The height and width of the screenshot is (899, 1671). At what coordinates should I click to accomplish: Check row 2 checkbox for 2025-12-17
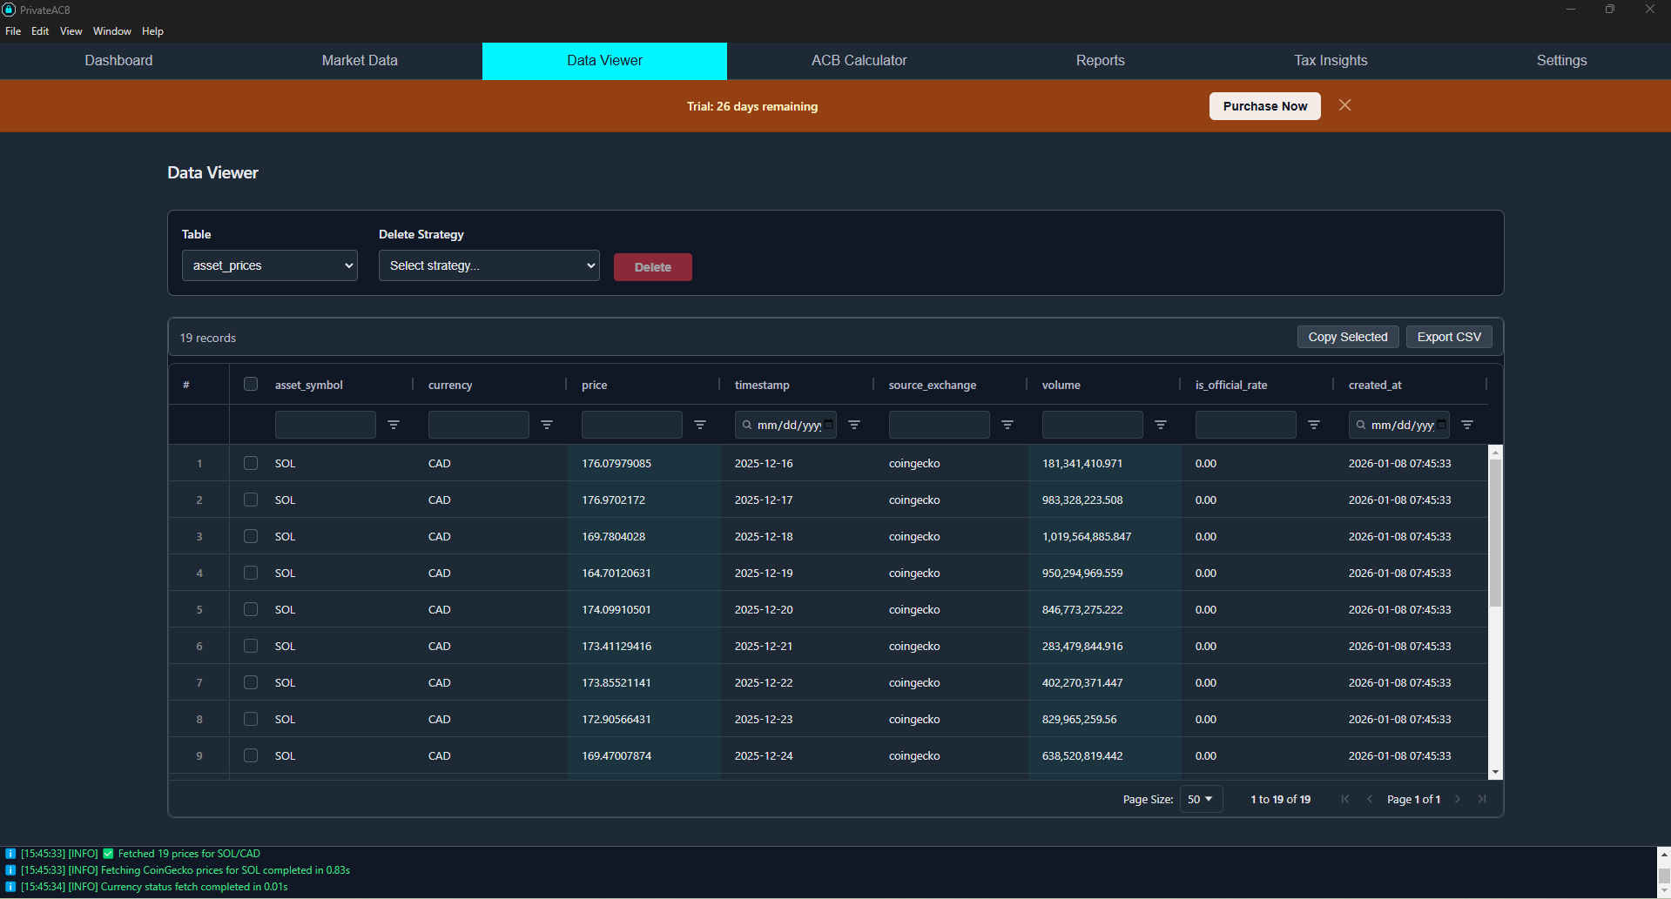click(251, 500)
